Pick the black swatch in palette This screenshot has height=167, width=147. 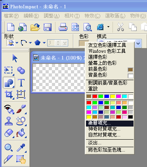pos(130,117)
